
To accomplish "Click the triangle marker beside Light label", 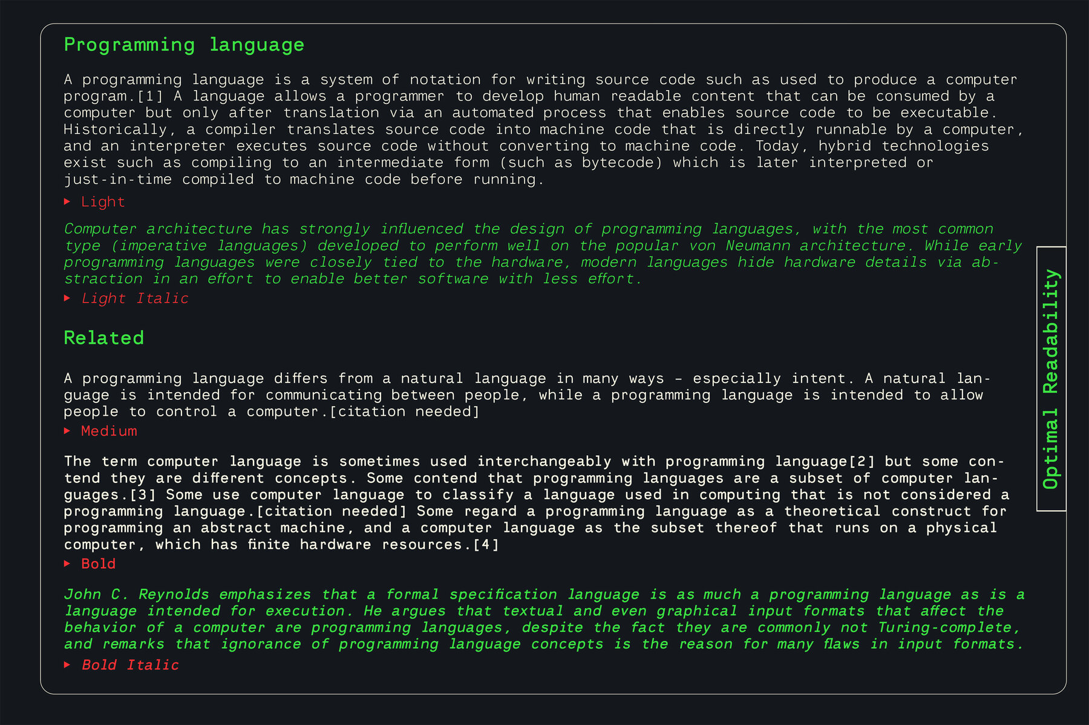I will [x=67, y=202].
